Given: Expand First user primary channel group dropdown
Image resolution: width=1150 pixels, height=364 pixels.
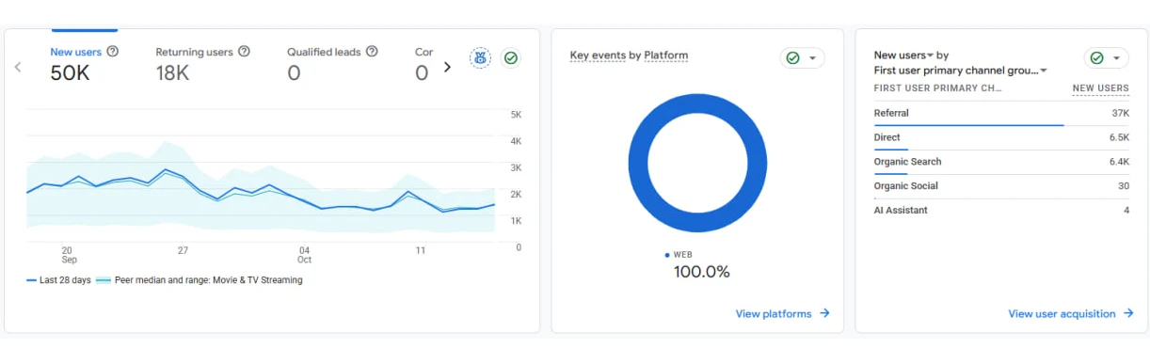Looking at the screenshot, I should [961, 71].
